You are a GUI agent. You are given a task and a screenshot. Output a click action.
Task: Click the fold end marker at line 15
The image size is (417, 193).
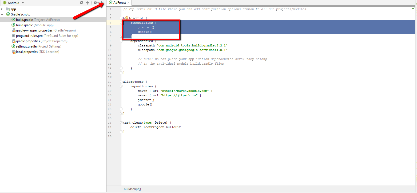pos(121,73)
